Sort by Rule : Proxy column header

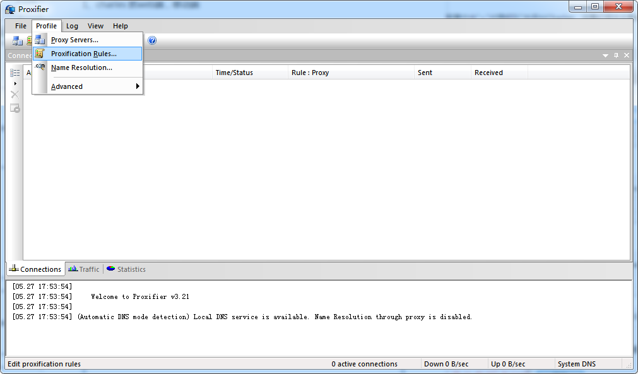351,73
